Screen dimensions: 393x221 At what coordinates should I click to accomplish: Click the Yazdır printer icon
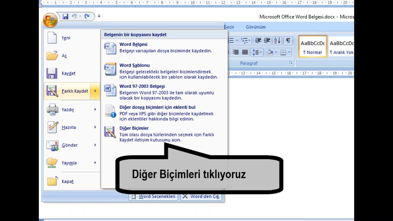[52, 110]
